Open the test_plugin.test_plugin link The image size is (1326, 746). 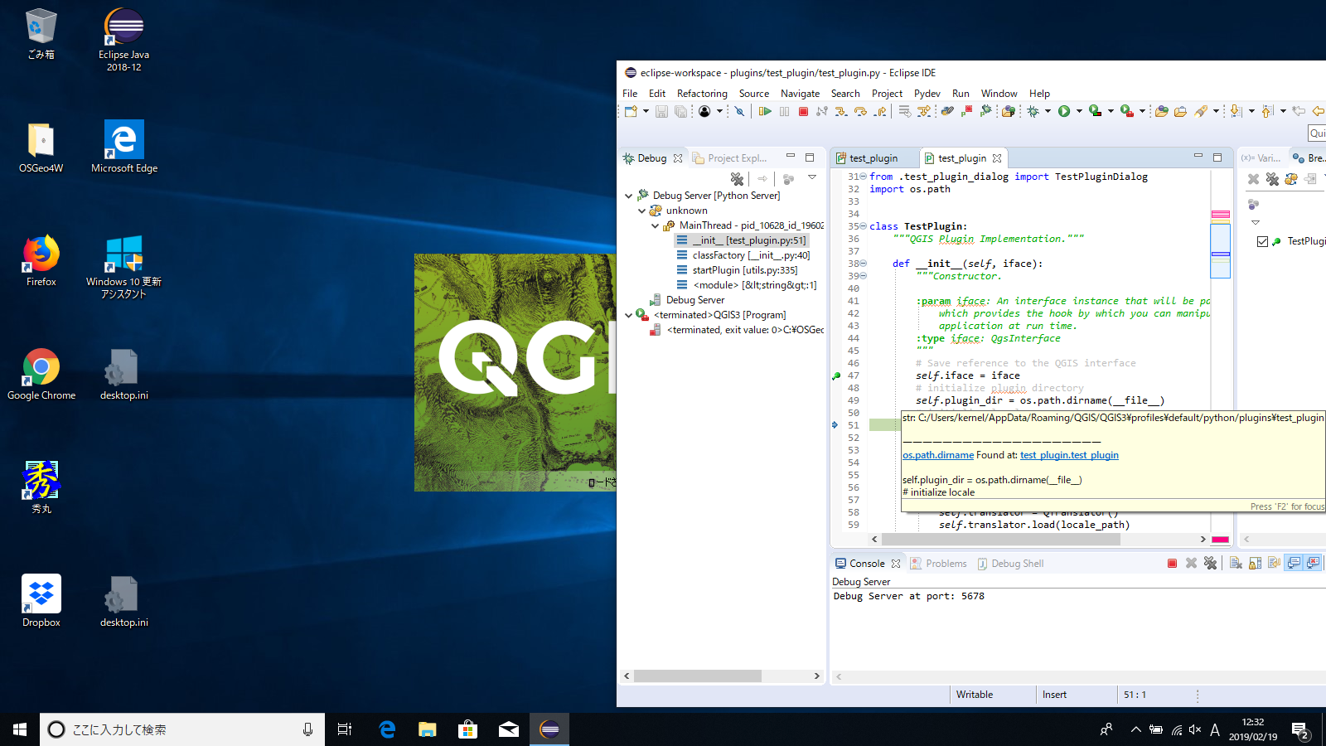[1069, 455]
